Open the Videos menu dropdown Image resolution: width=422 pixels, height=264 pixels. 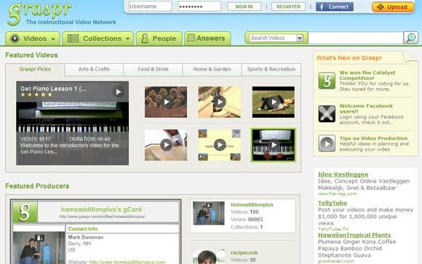click(x=33, y=39)
